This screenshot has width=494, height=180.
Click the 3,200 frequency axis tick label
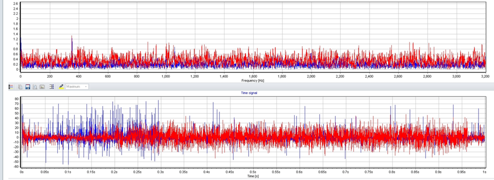(x=485, y=77)
